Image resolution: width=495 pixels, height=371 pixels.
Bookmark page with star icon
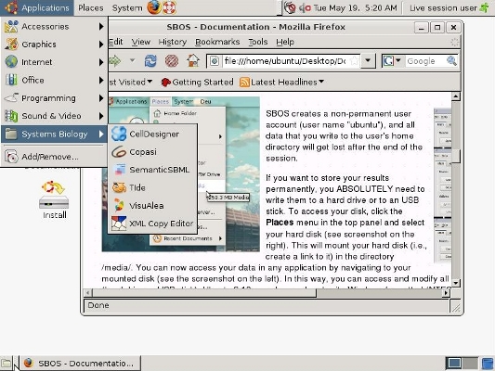355,61
